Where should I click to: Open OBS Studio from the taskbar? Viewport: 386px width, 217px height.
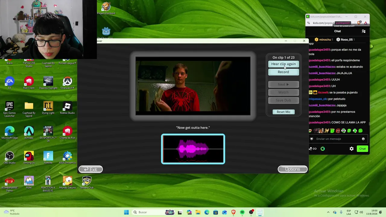pos(251,212)
